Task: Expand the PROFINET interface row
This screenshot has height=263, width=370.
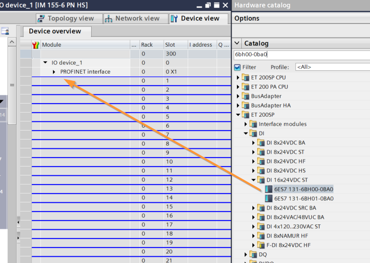Action: point(54,72)
